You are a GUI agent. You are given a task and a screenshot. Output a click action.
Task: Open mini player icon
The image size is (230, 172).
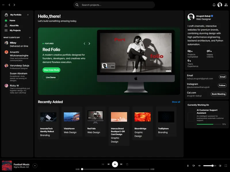tap(220, 166)
